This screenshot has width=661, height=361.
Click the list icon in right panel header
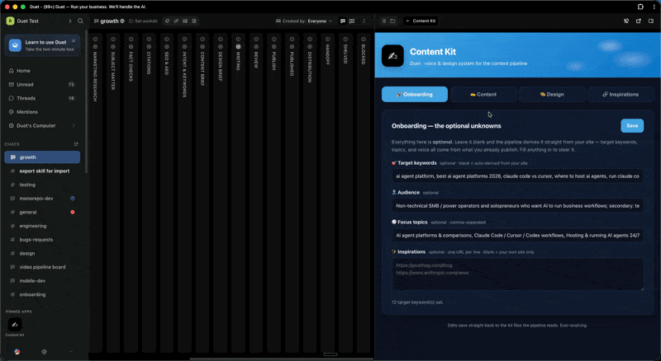pos(383,21)
